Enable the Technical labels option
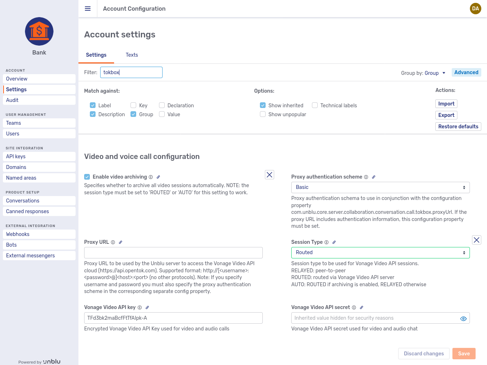This screenshot has width=487, height=365. point(315,105)
